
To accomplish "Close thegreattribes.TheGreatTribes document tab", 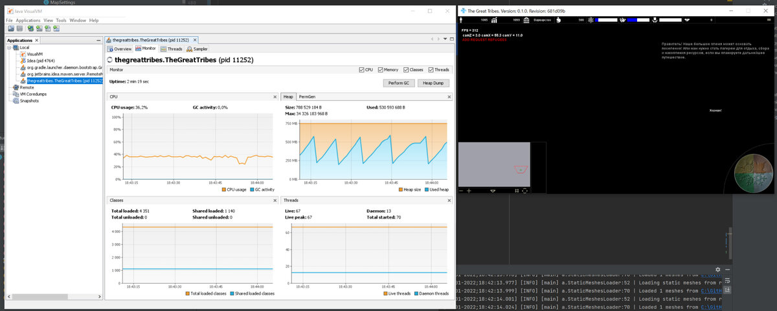I will tap(195, 40).
